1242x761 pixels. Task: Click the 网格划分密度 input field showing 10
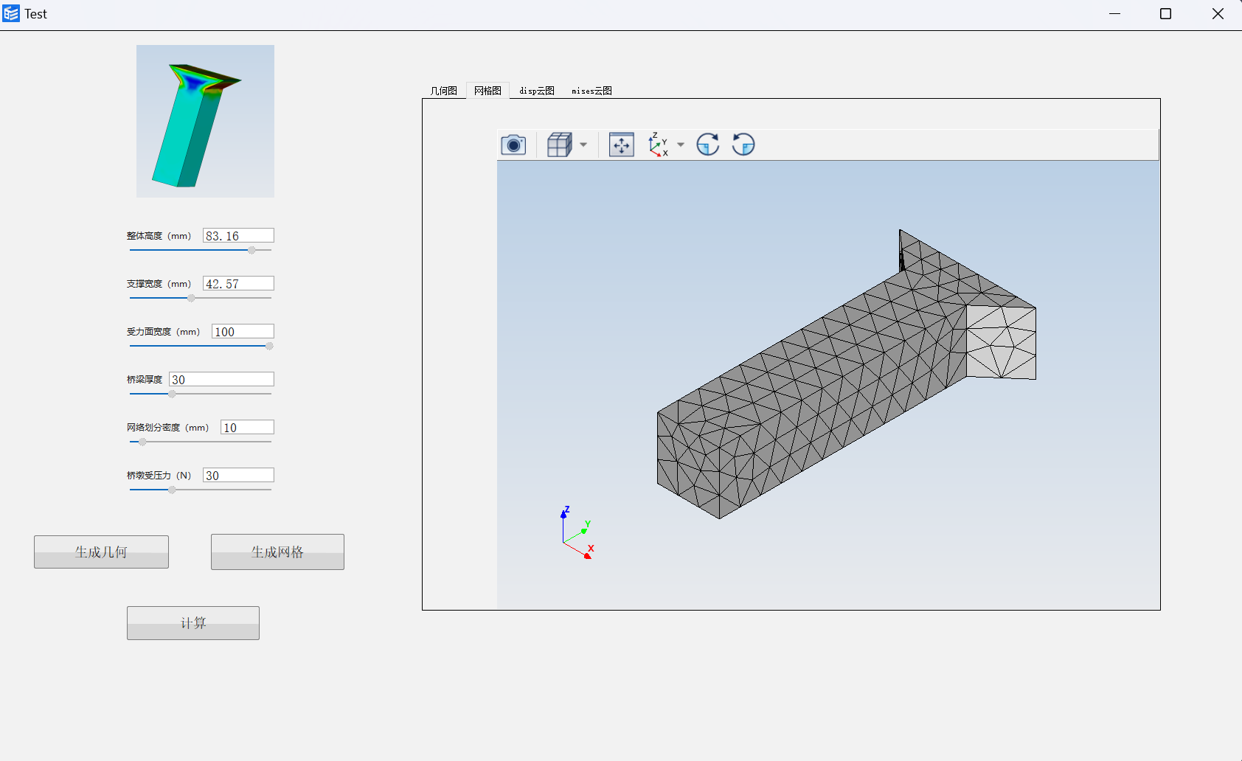point(247,427)
